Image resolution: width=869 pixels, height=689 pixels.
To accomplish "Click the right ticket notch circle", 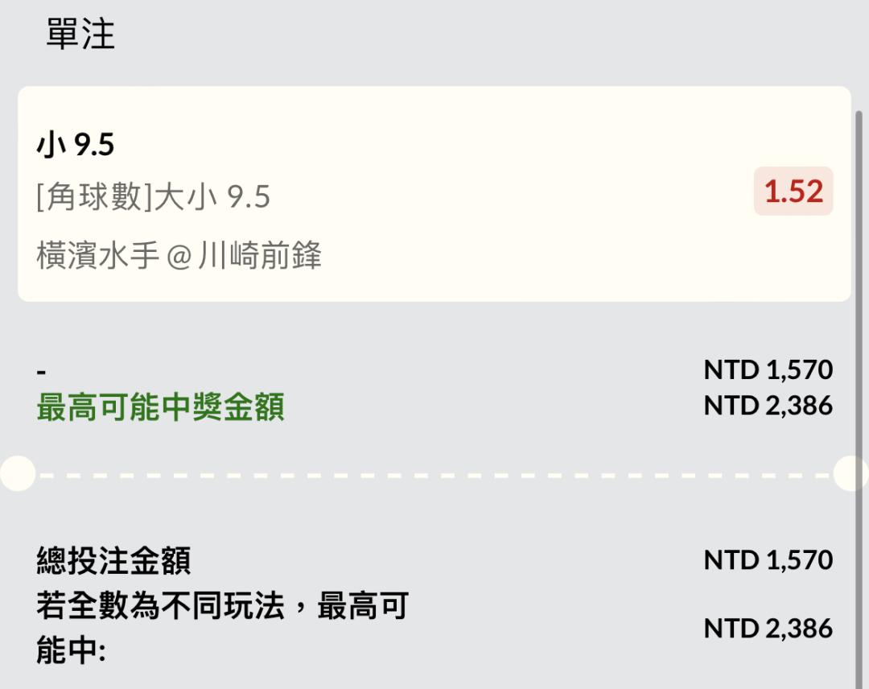I will tap(851, 473).
